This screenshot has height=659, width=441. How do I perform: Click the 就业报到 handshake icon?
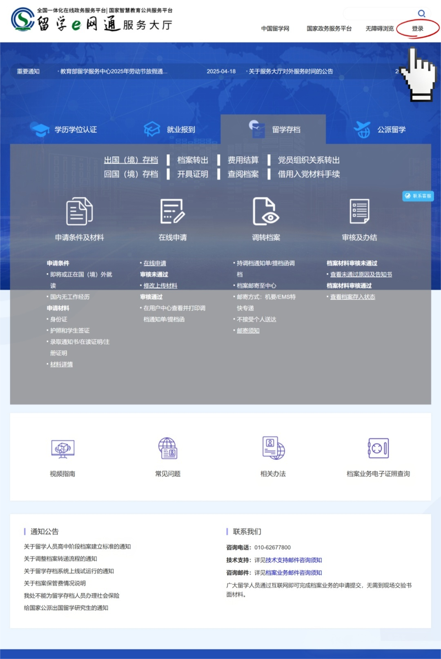click(x=152, y=129)
